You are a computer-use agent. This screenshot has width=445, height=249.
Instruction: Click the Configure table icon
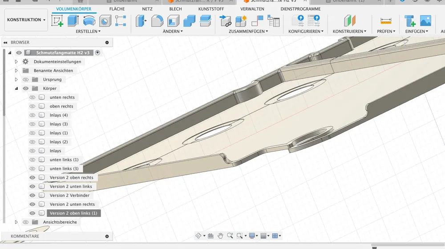[314, 21]
